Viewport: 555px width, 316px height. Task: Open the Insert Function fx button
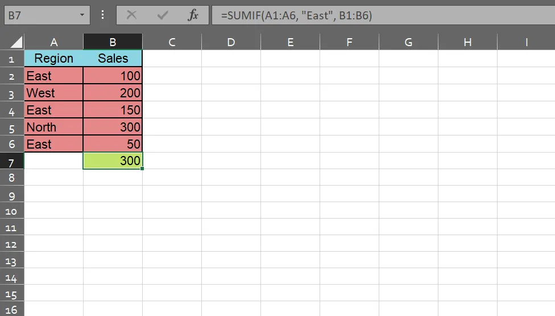tap(193, 15)
